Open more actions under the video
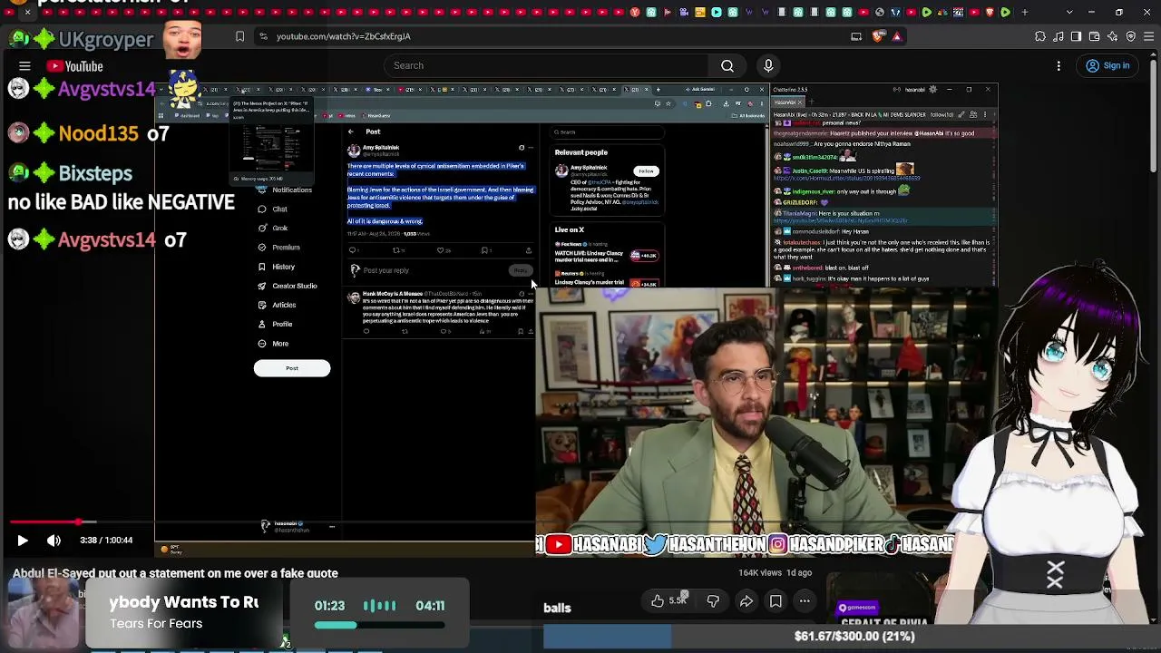The image size is (1161, 653). point(805,600)
